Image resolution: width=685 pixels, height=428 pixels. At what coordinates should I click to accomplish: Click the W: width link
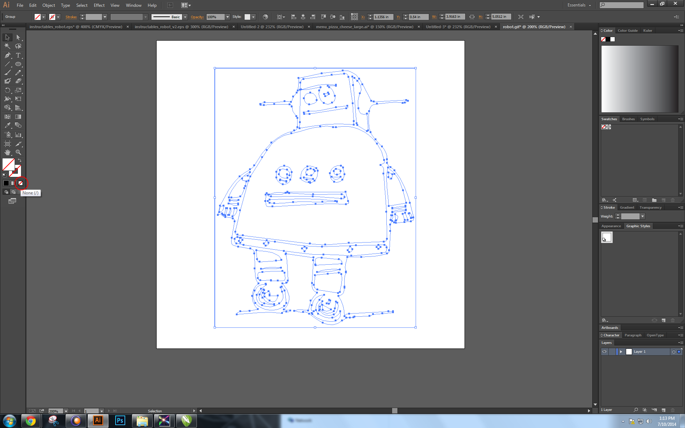(434, 17)
